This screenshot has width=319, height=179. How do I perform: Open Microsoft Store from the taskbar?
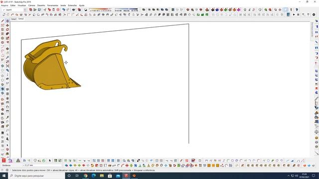(110, 176)
